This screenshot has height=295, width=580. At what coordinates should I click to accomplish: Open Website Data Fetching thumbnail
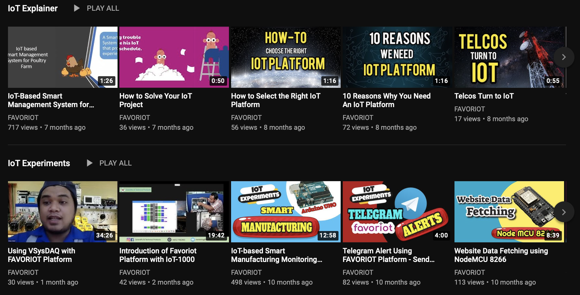[x=503, y=212]
